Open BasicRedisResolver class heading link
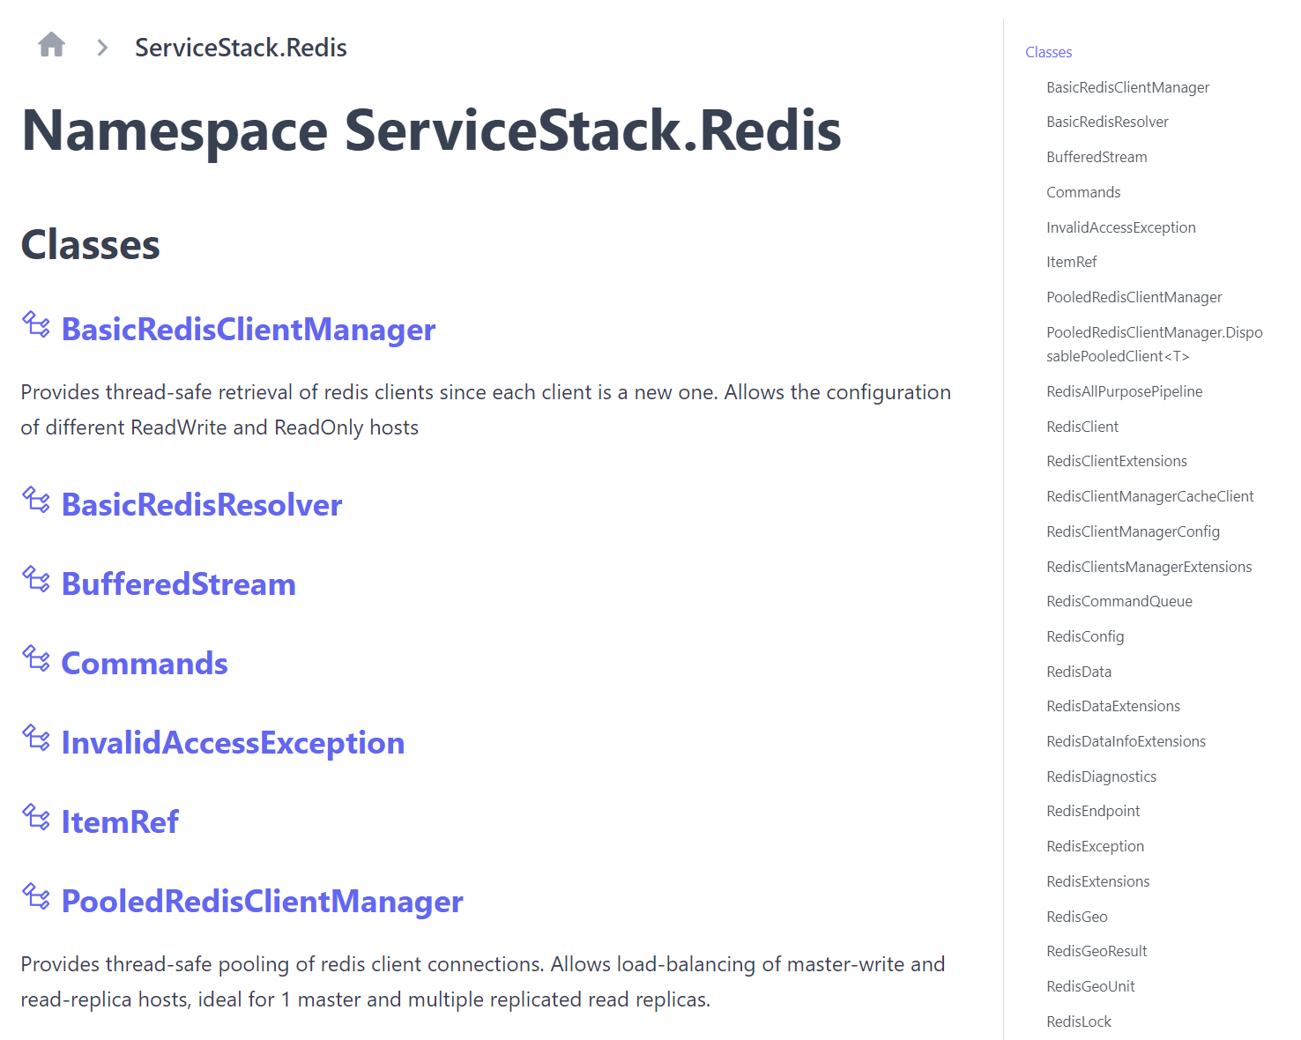 coord(202,505)
